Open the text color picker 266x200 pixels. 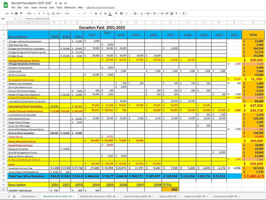tap(110, 13)
